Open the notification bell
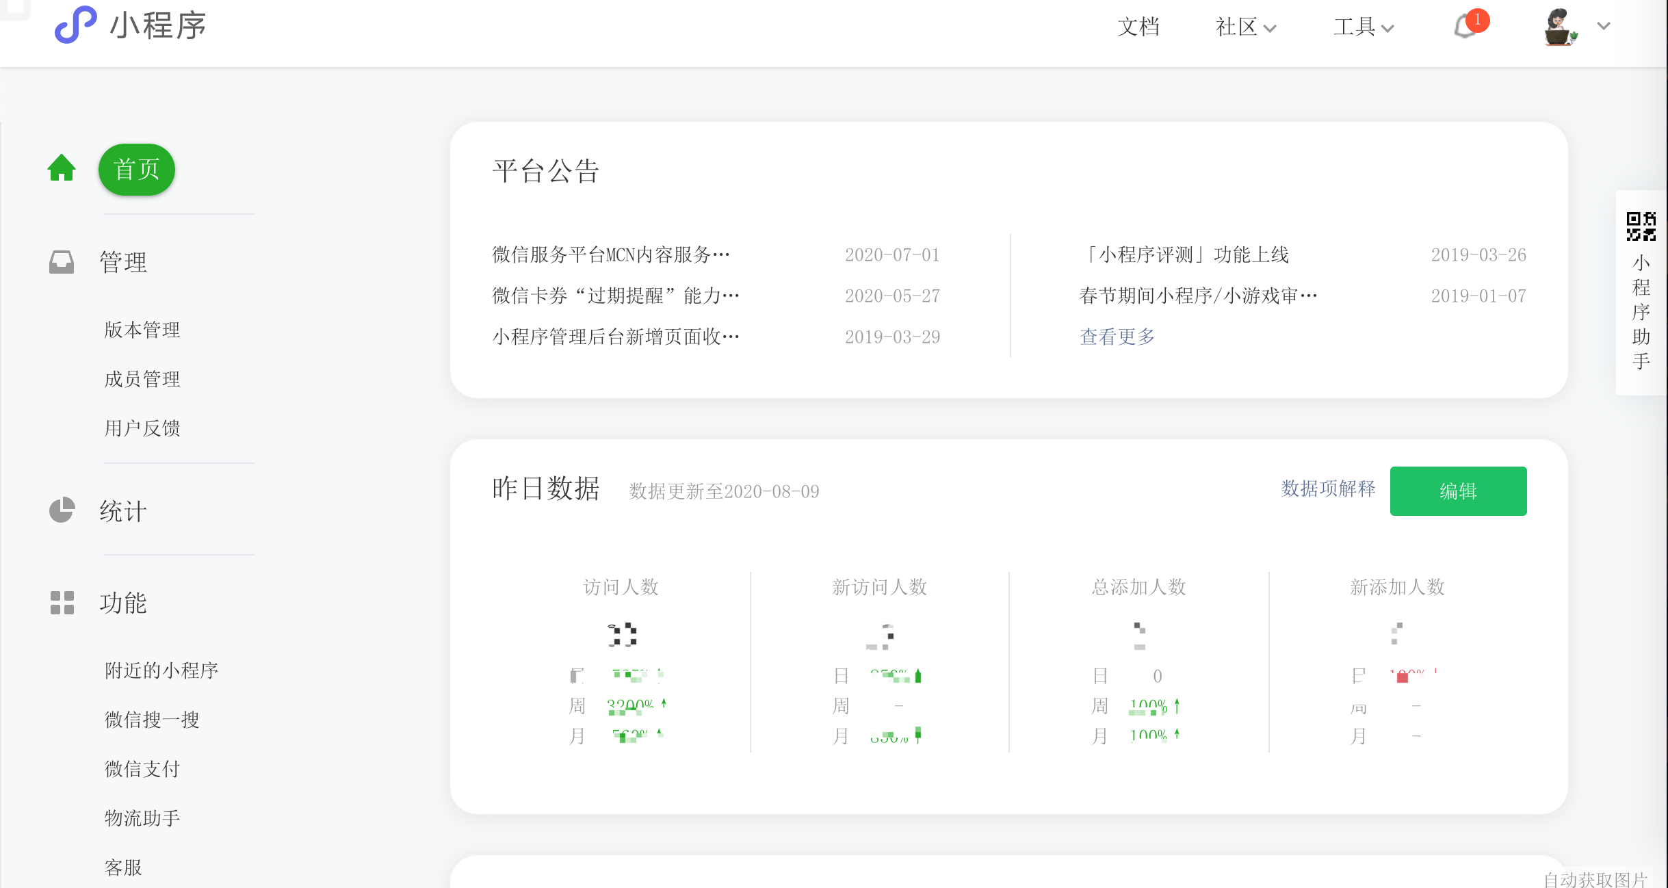 (1465, 27)
